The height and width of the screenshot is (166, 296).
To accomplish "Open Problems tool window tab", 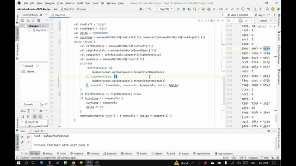I will [x=77, y=154].
